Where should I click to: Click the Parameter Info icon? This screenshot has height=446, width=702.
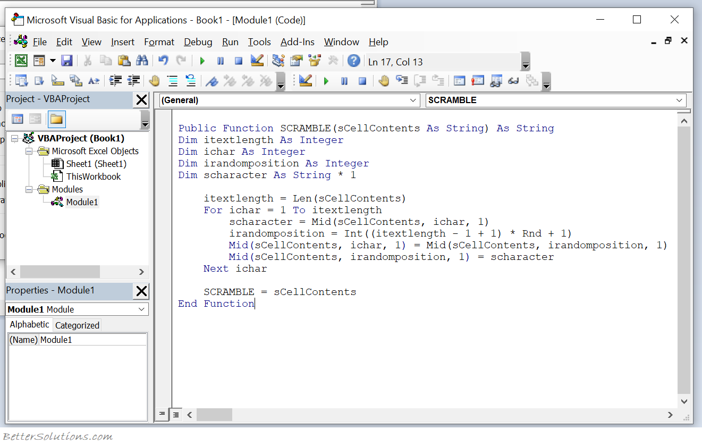click(x=76, y=81)
